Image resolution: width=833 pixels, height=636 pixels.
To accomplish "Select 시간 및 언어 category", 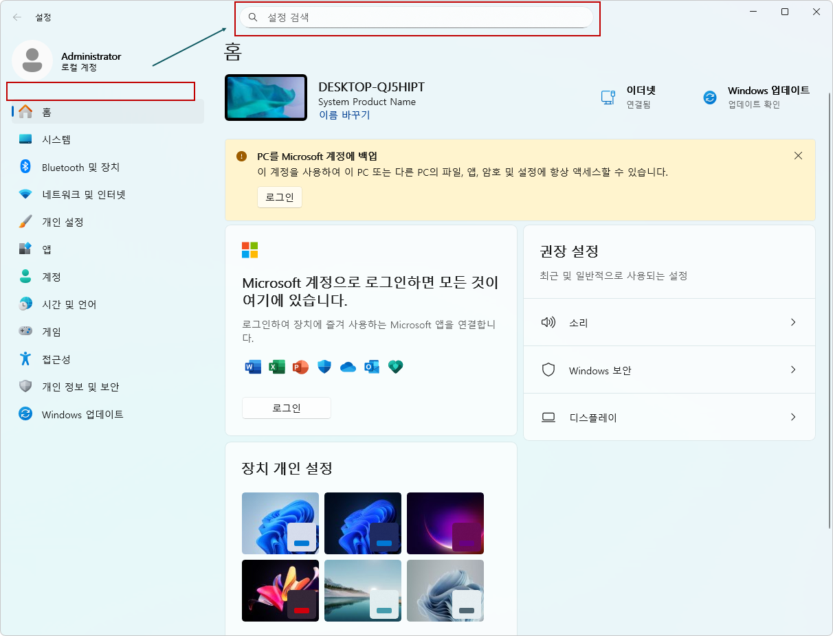I will (x=108, y=304).
